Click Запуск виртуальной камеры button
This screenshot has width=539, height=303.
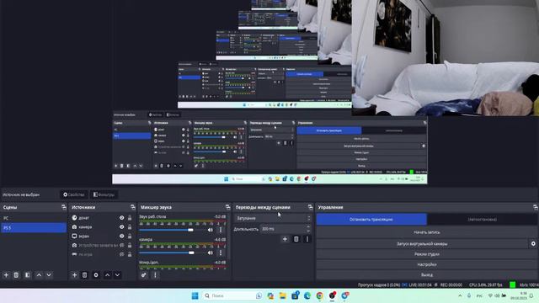coord(422,243)
